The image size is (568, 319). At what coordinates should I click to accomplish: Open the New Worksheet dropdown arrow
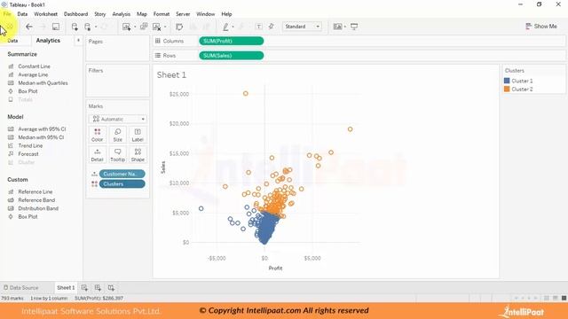pyautogui.click(x=135, y=27)
